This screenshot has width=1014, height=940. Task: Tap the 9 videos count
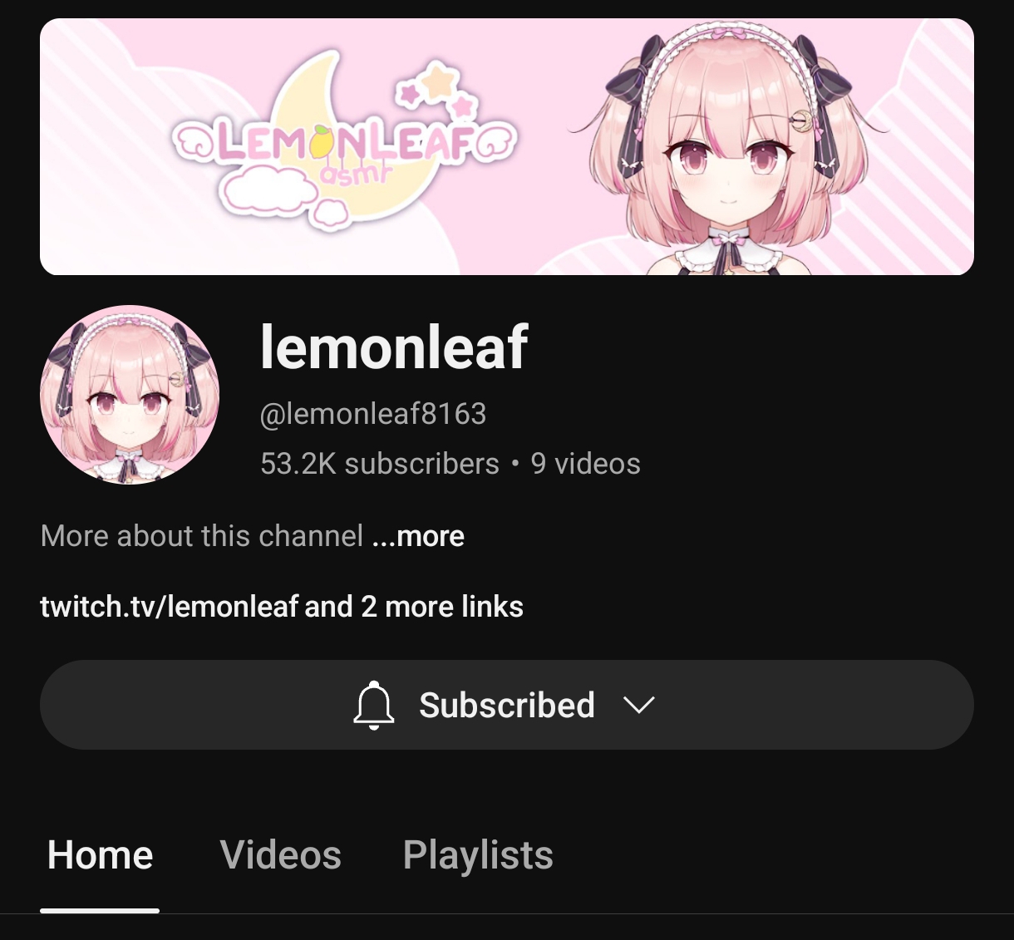586,464
